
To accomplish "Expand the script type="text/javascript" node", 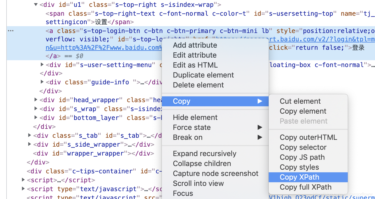I will point(23,189).
